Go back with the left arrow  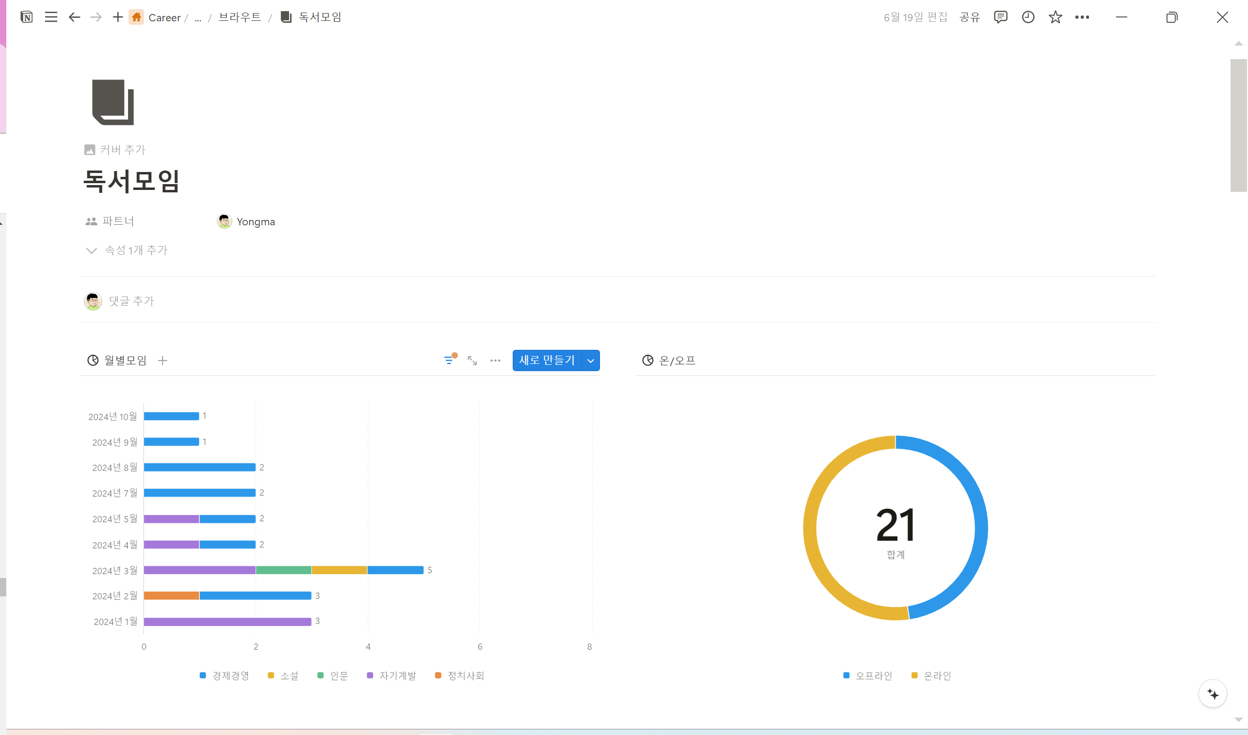(74, 17)
